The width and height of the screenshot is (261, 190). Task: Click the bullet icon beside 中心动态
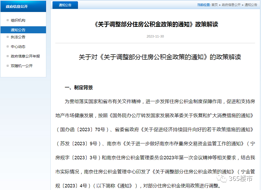pos(8,47)
